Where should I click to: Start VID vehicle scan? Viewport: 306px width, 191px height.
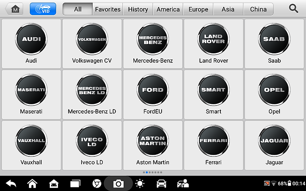pyautogui.click(x=43, y=9)
